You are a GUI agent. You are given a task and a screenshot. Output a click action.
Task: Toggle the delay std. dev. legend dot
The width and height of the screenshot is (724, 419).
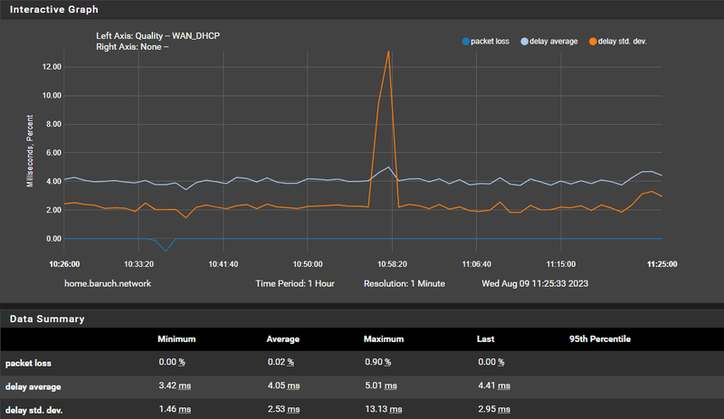point(593,42)
